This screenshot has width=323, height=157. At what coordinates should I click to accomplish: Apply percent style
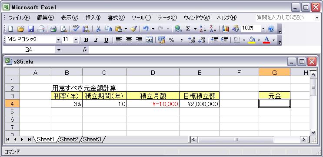pos(171,40)
